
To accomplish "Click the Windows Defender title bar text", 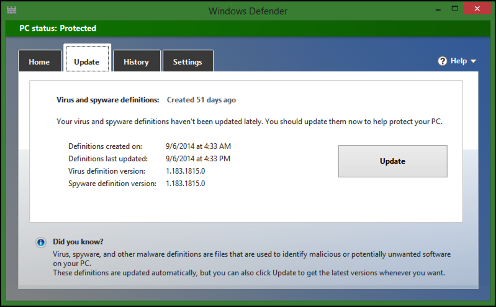I will pos(248,11).
